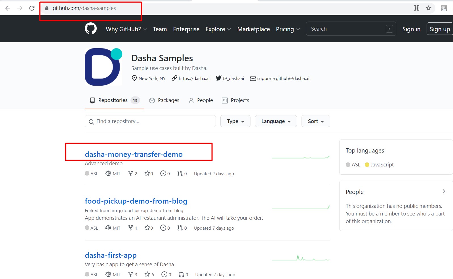
Task: Click "Updated 2 days ago" text
Action: point(214,174)
